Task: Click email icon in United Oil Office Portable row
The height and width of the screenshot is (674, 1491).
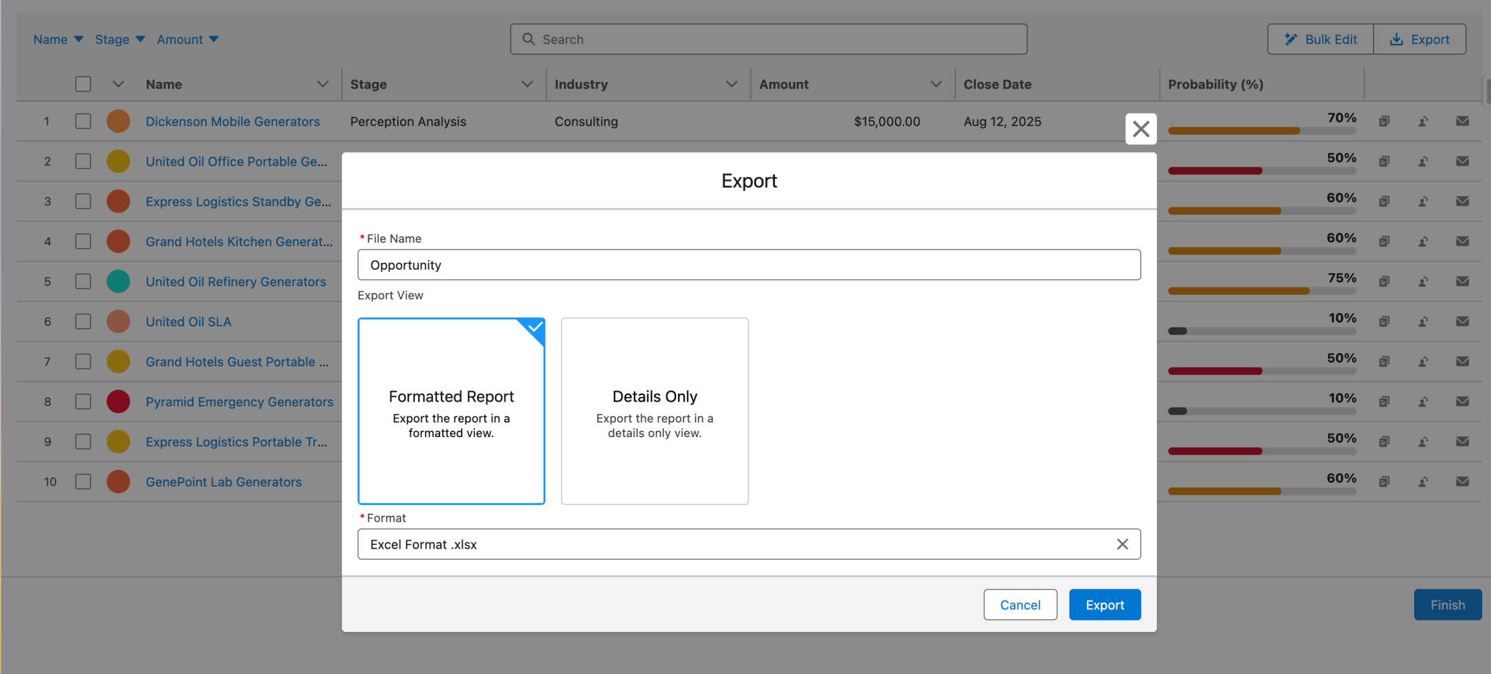Action: click(x=1462, y=161)
